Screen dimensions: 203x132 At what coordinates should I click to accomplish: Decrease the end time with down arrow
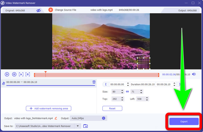174,85
